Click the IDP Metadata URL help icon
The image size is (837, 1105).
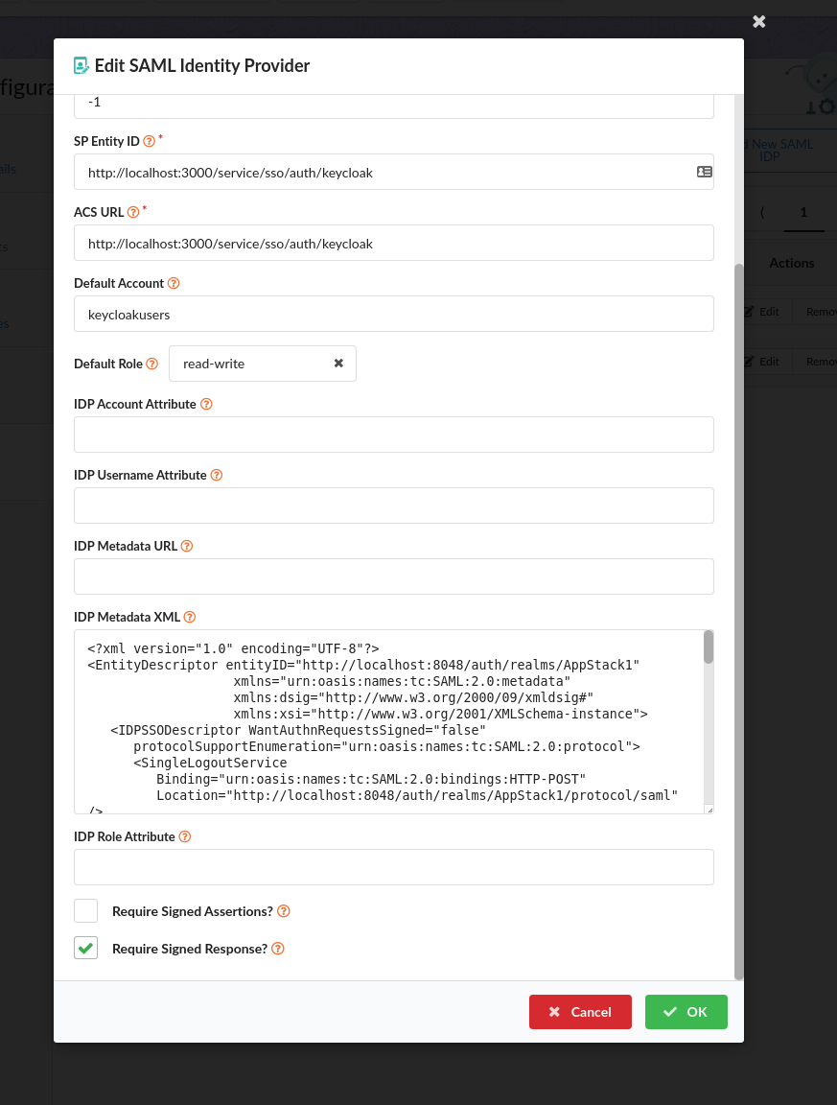tap(185, 546)
